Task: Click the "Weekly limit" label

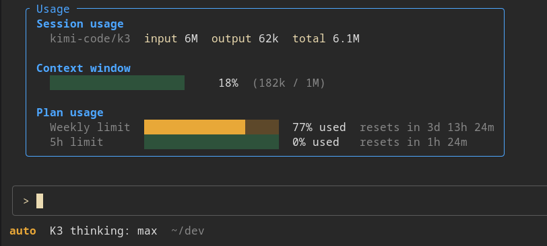Action: tap(90, 127)
